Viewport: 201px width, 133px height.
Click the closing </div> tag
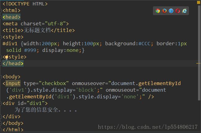tap(11, 117)
